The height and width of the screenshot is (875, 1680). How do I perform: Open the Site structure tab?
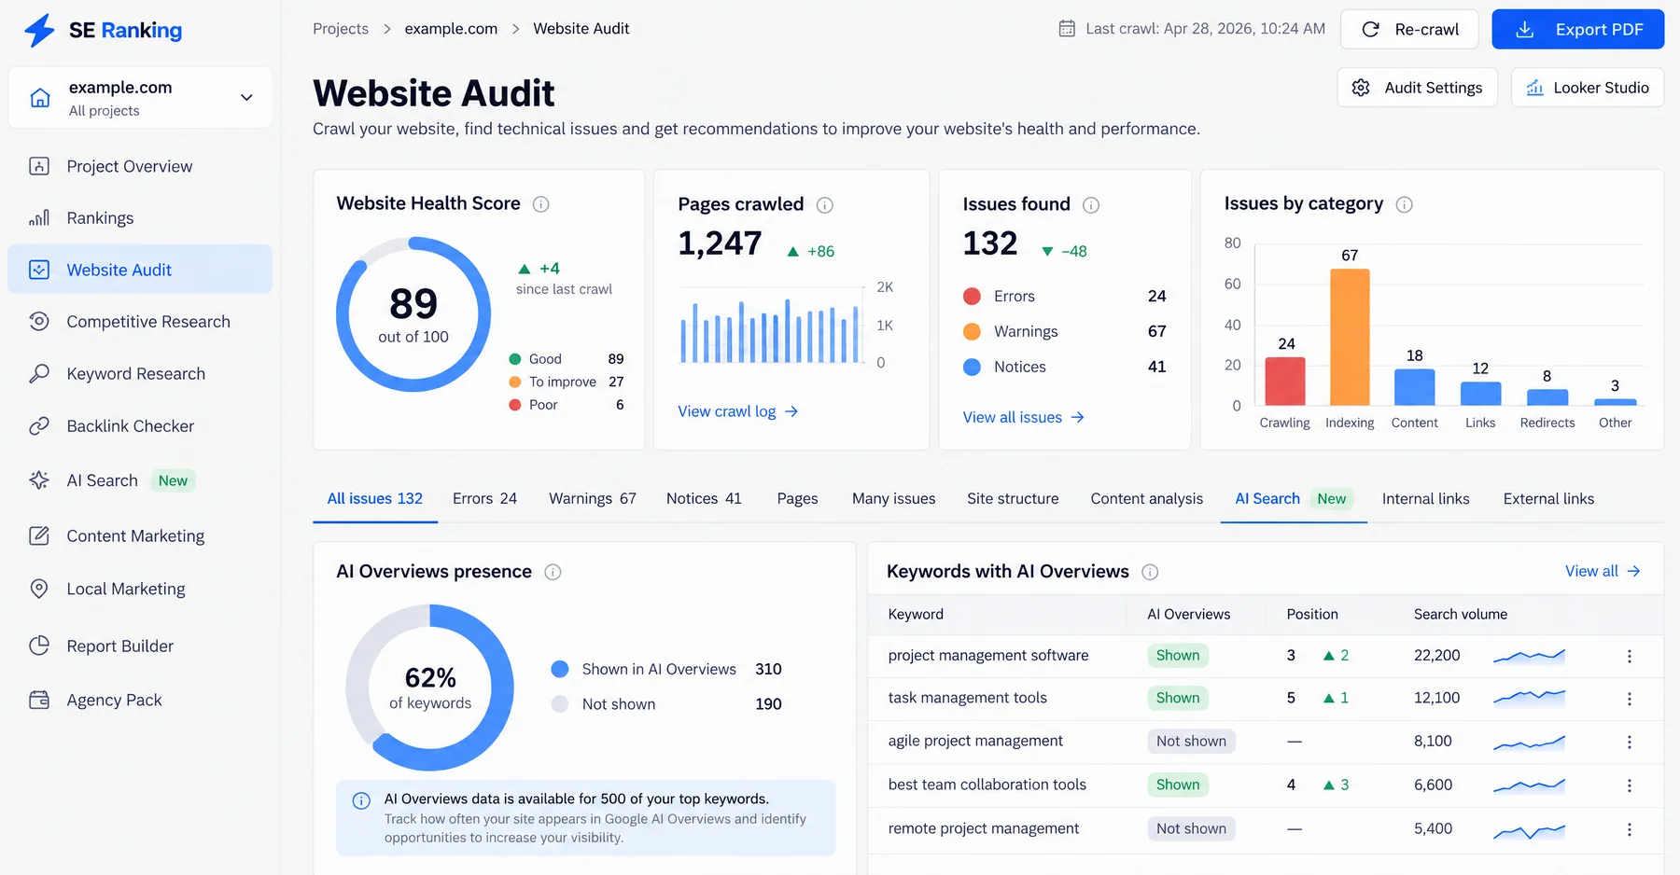pos(1013,499)
